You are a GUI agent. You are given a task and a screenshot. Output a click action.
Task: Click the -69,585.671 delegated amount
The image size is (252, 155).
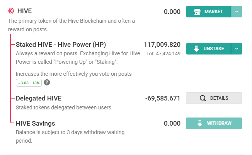tap(163, 98)
